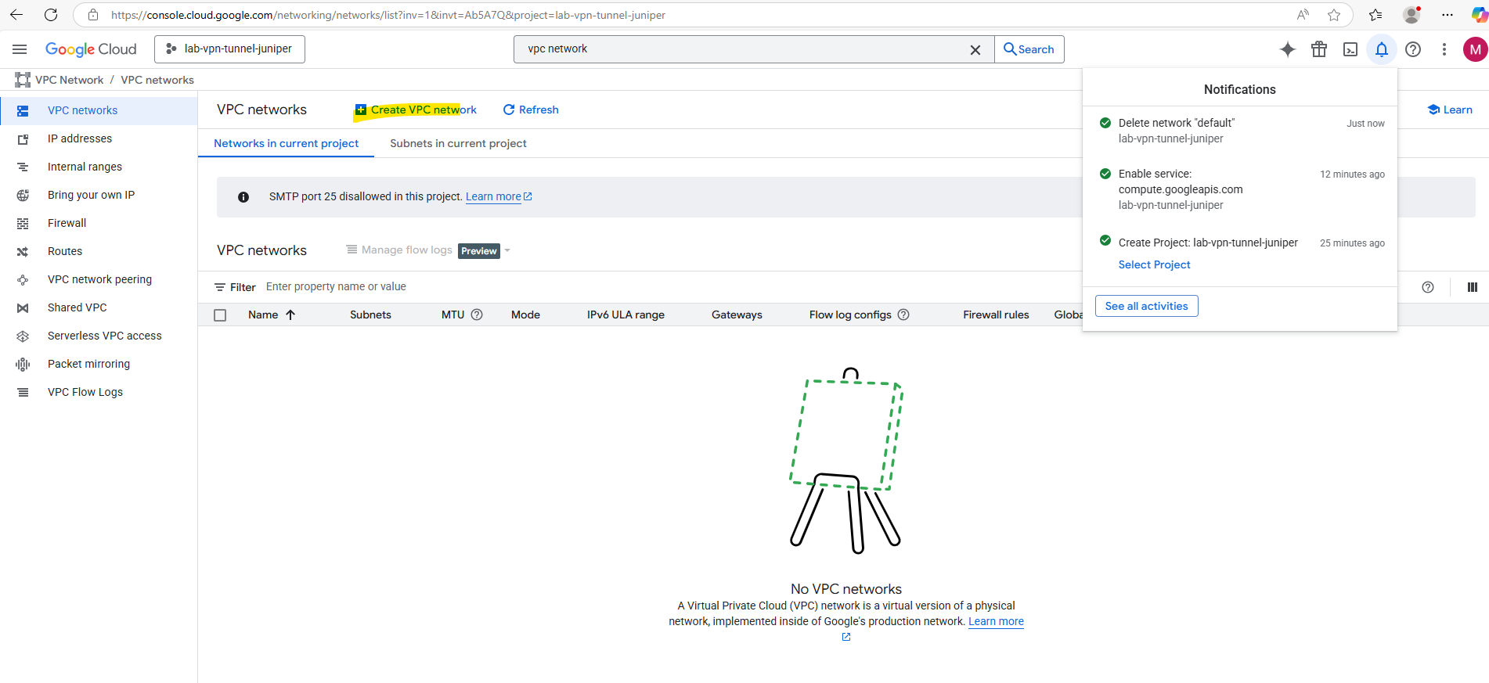The width and height of the screenshot is (1489, 683).
Task: Open the free trial gift icon
Action: click(x=1319, y=49)
